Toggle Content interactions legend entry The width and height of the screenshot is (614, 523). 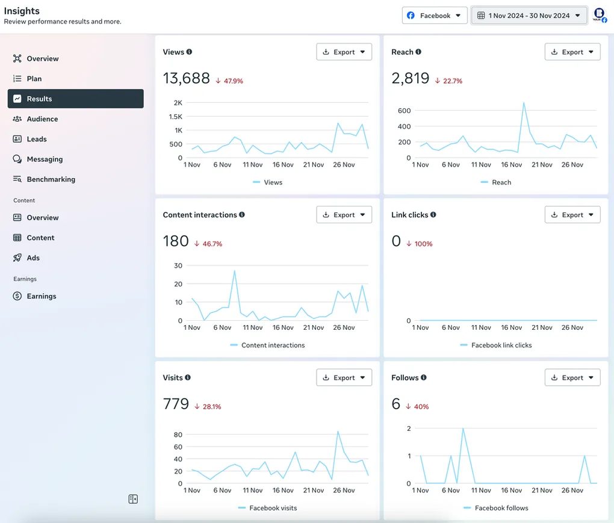tap(267, 345)
